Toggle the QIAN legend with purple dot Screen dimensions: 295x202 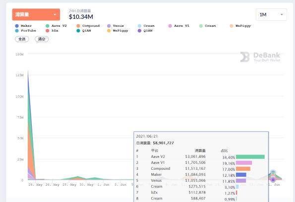(x=145, y=31)
